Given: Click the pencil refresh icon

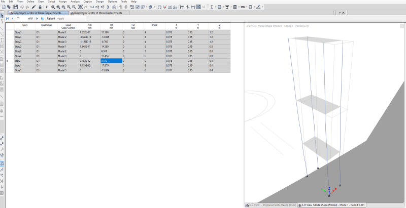Looking at the screenshot, I should pos(33,7).
